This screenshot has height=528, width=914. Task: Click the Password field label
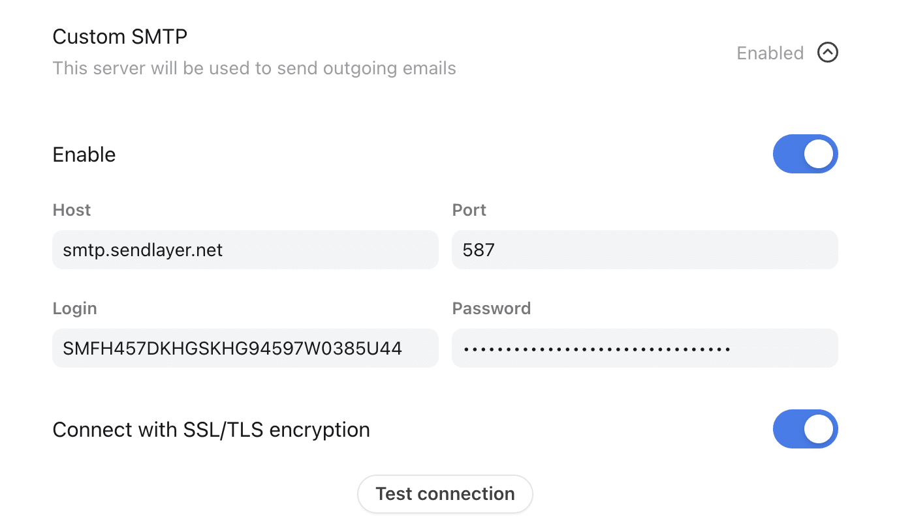point(492,308)
